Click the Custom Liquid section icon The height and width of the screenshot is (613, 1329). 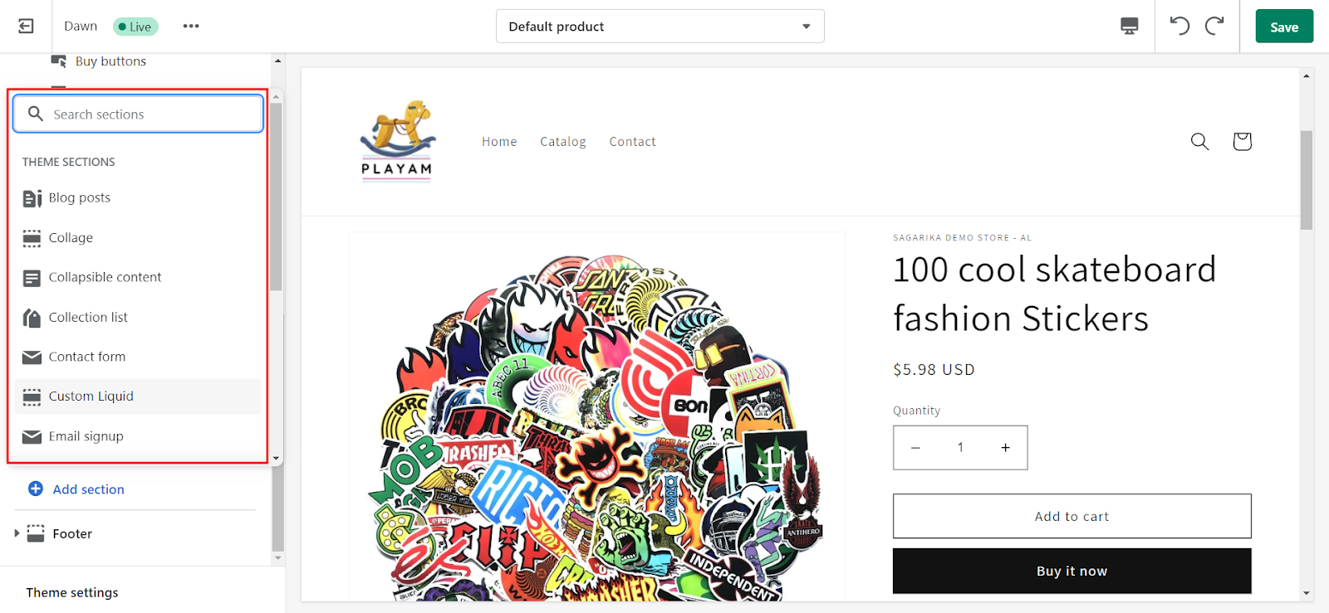(x=32, y=396)
